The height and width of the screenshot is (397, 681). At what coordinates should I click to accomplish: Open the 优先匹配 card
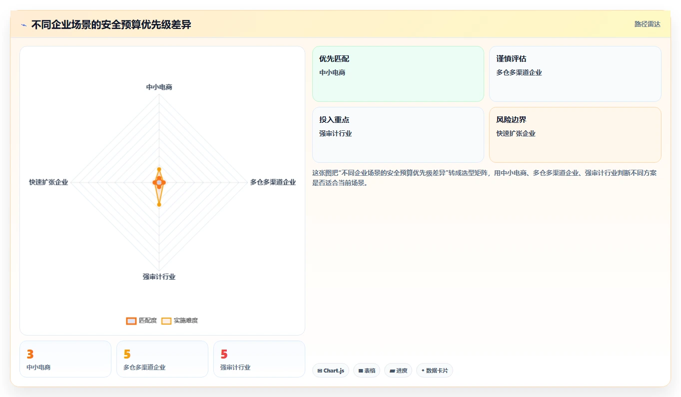[x=398, y=74]
